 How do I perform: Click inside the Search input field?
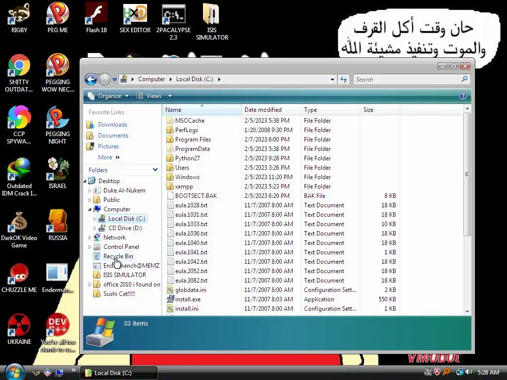(407, 79)
